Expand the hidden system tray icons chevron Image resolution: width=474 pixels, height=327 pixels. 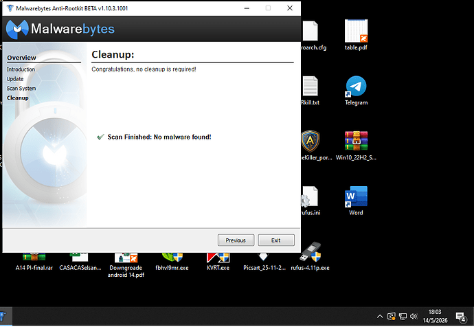(380, 317)
